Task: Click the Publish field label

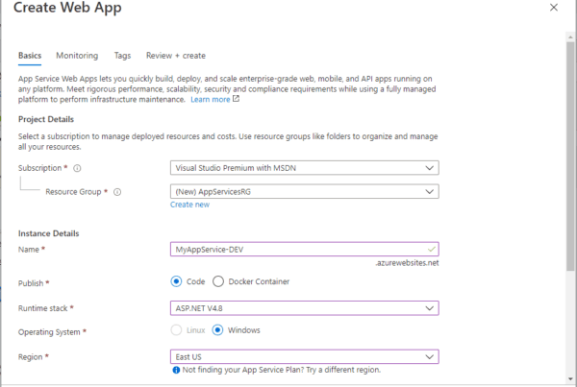Action: tap(31, 283)
